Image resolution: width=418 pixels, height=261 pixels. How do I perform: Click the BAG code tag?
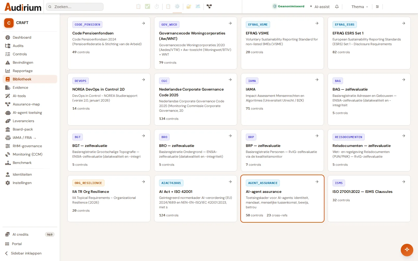point(338,81)
